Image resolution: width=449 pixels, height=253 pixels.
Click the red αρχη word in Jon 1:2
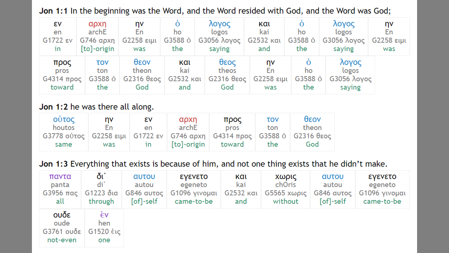(x=188, y=119)
